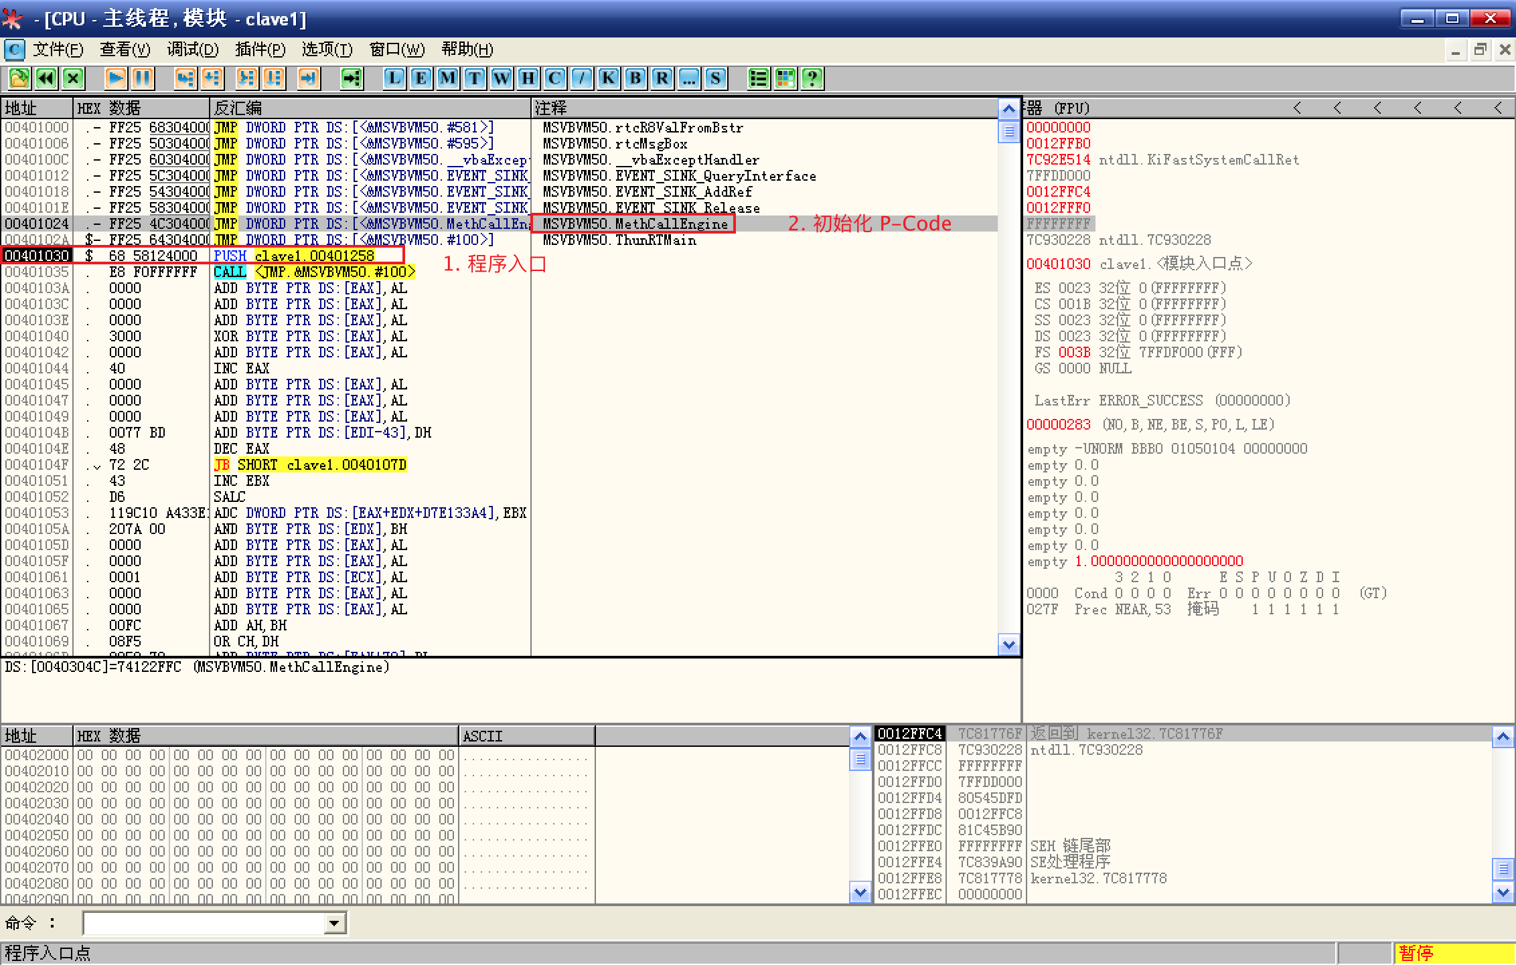The image size is (1516, 965).
Task: Open the 查看(V) view menu
Action: 125,50
